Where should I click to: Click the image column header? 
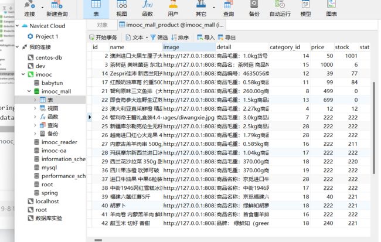coord(189,47)
